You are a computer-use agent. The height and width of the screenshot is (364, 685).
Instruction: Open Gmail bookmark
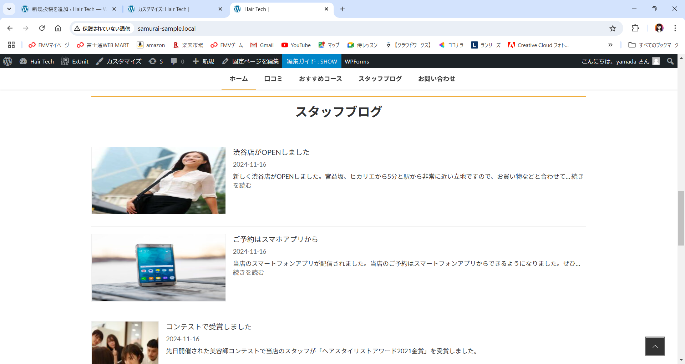click(x=262, y=45)
